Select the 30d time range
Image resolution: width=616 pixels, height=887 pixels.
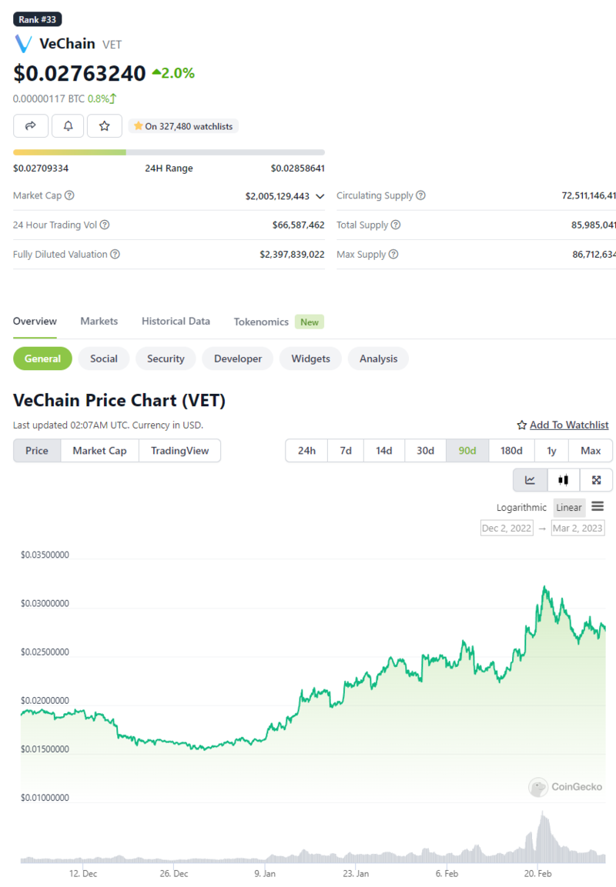pos(426,451)
